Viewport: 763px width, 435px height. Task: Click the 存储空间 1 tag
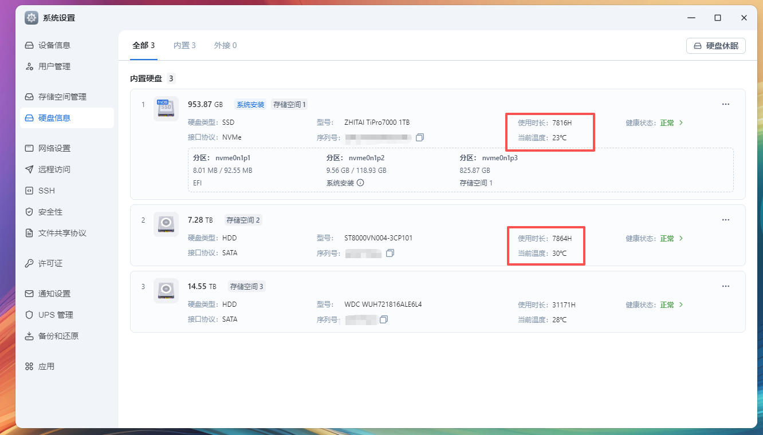290,104
